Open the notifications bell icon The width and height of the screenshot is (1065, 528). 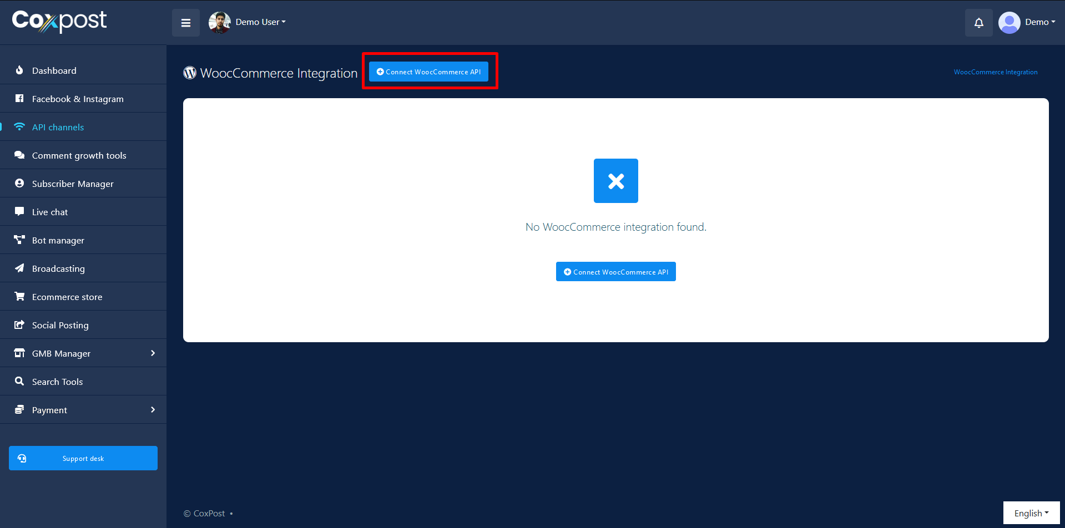coord(978,23)
